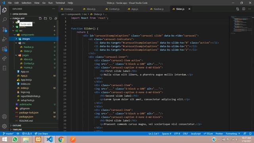Open the Manage gear icon
Viewport: 254px width, 143px height.
click(x=4, y=126)
